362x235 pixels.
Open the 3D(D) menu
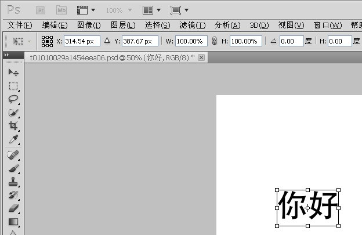point(259,25)
